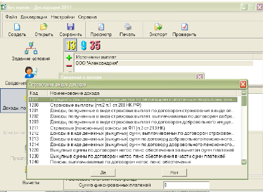Click the Экспорт toolbar icon
Image resolution: width=263 pixels, height=192 pixels.
click(x=158, y=27)
